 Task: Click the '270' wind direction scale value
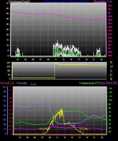click(x=8, y=67)
